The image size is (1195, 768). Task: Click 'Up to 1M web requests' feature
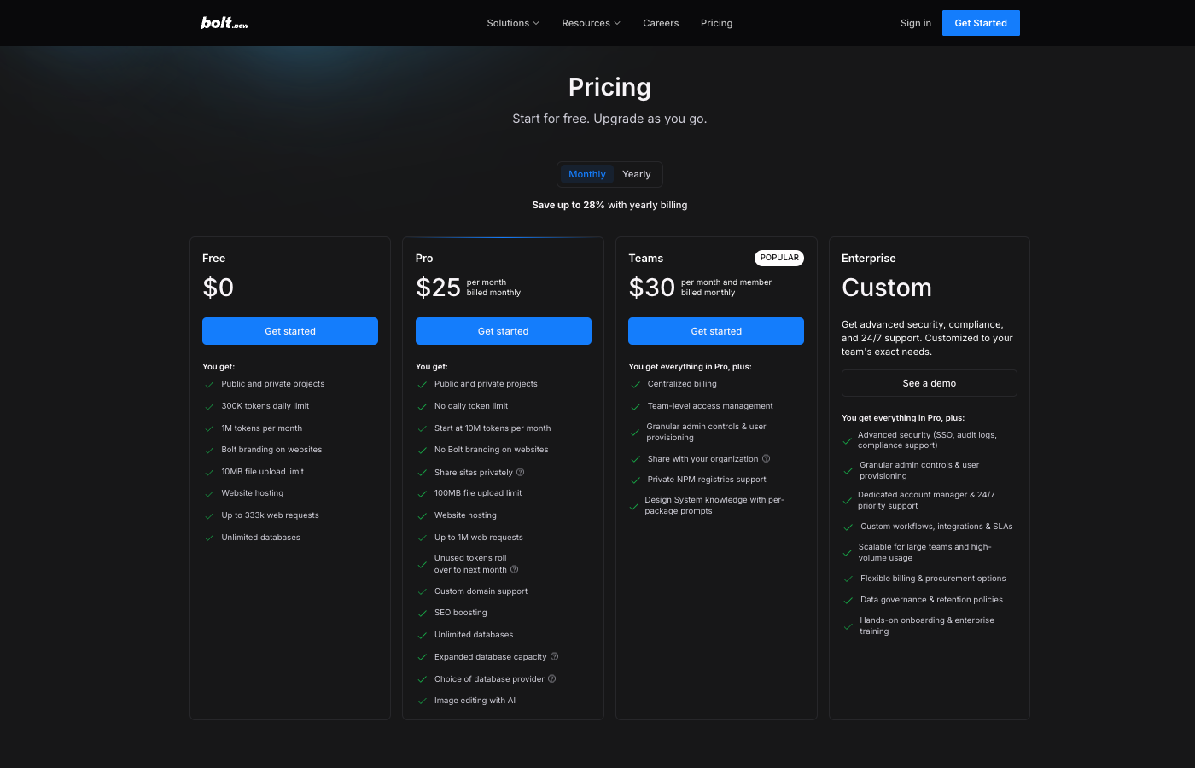pyautogui.click(x=479, y=538)
